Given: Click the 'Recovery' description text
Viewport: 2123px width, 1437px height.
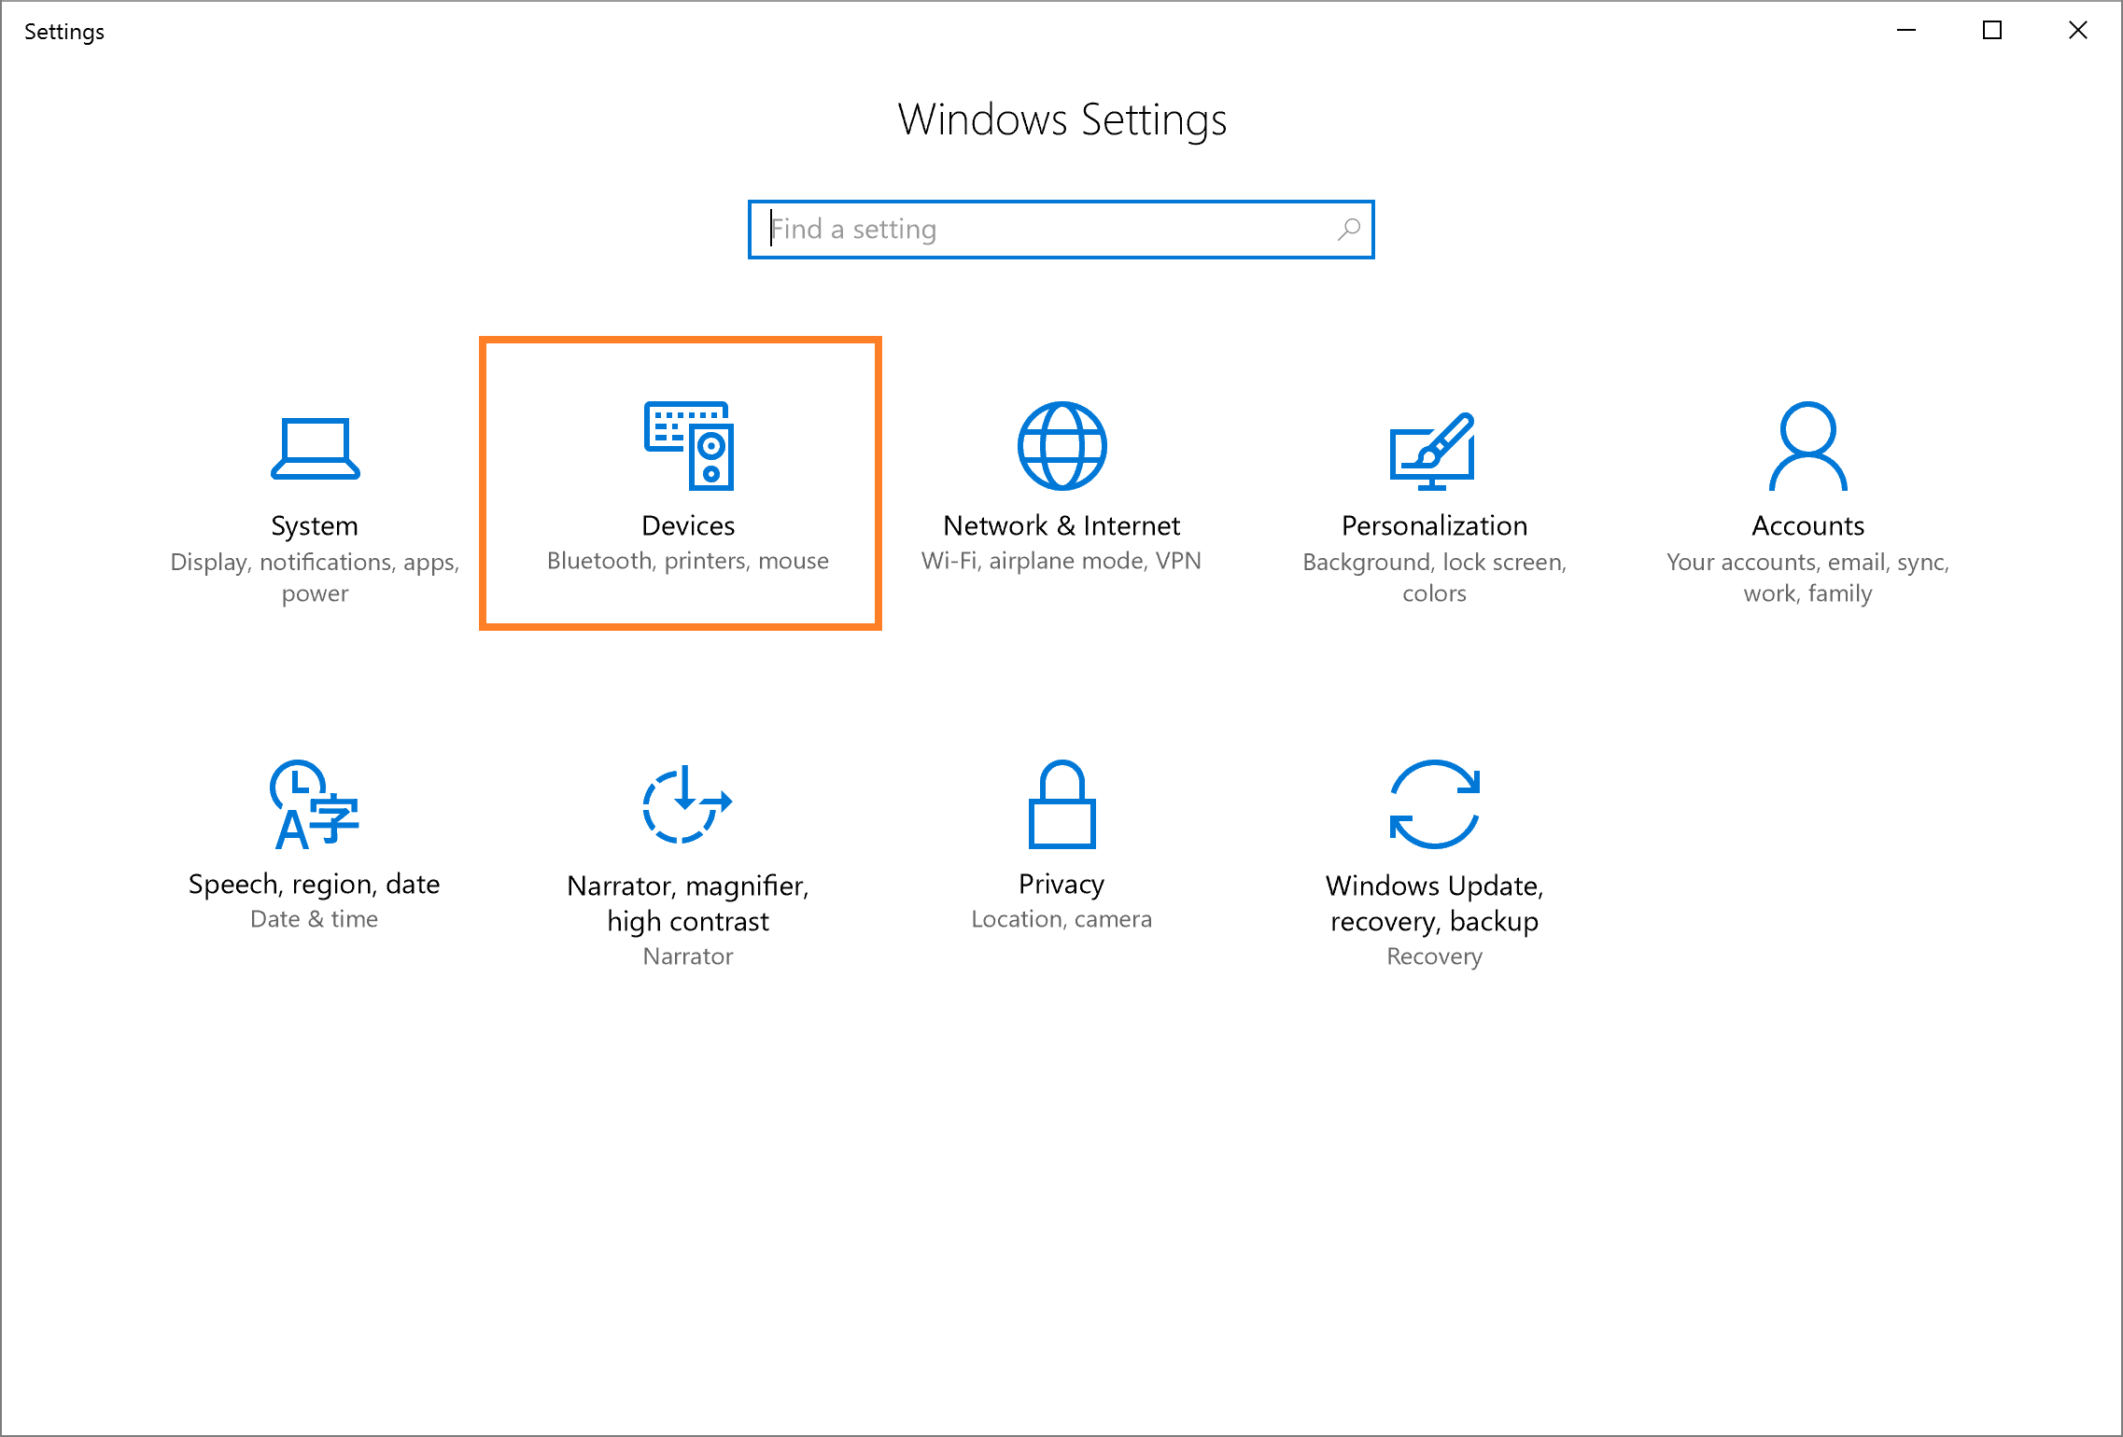Looking at the screenshot, I should [1435, 956].
